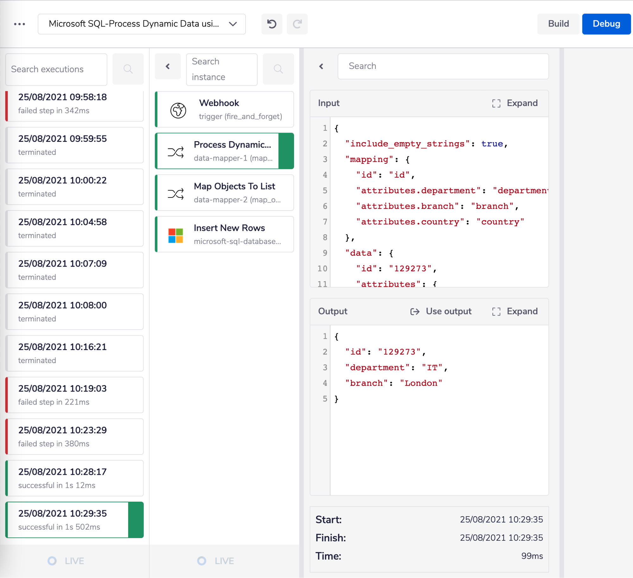The image size is (633, 578).
Task: Click the Build button
Action: point(558,24)
